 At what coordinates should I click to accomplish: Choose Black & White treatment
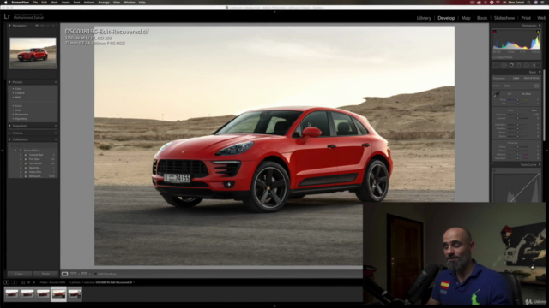point(531,78)
